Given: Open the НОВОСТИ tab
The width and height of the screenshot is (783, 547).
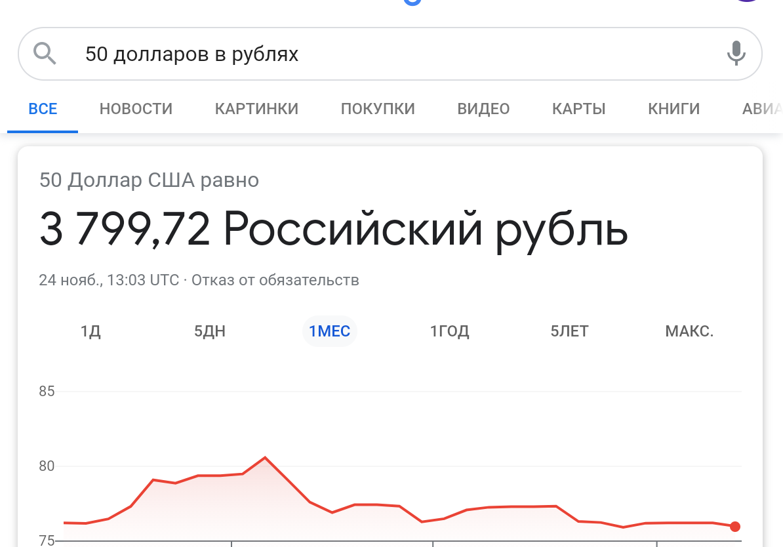Looking at the screenshot, I should pyautogui.click(x=136, y=109).
